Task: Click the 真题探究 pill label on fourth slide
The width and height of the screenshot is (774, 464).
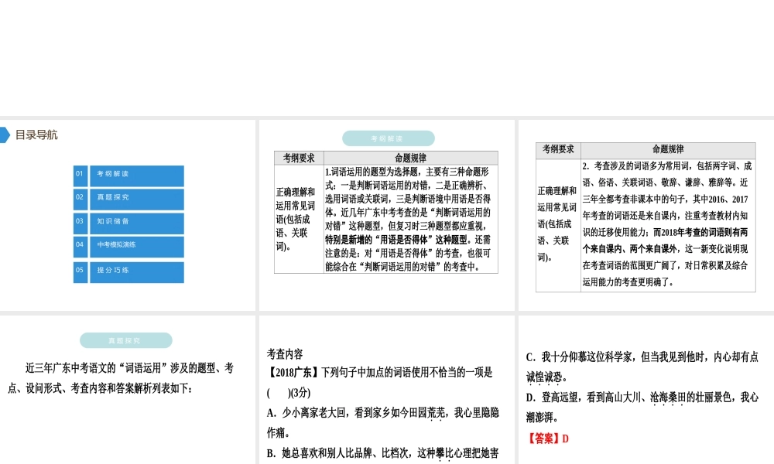Action: pos(126,340)
